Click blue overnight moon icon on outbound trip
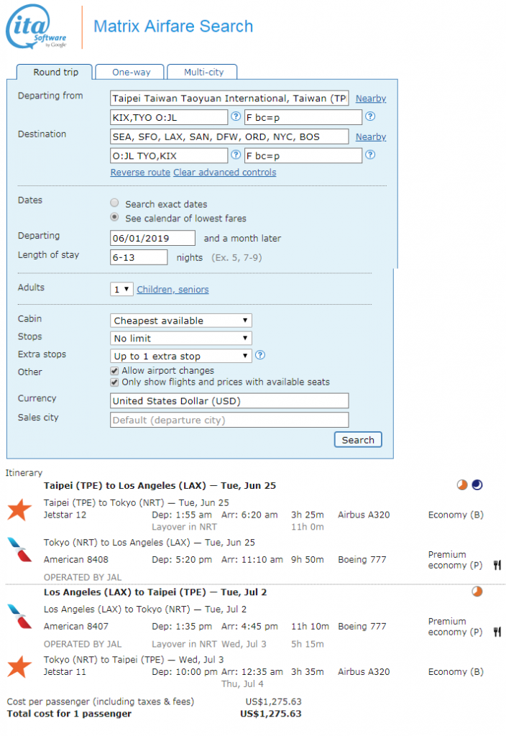This screenshot has width=506, height=736. [477, 484]
